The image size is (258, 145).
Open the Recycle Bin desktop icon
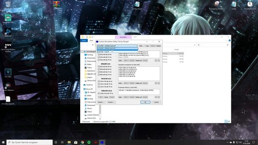tap(8, 4)
